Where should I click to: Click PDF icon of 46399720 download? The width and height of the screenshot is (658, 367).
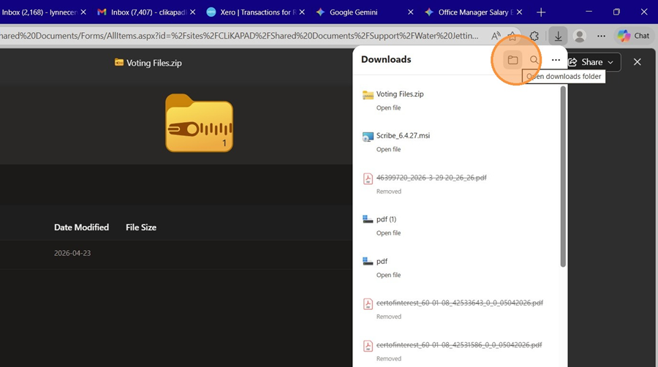pyautogui.click(x=368, y=178)
